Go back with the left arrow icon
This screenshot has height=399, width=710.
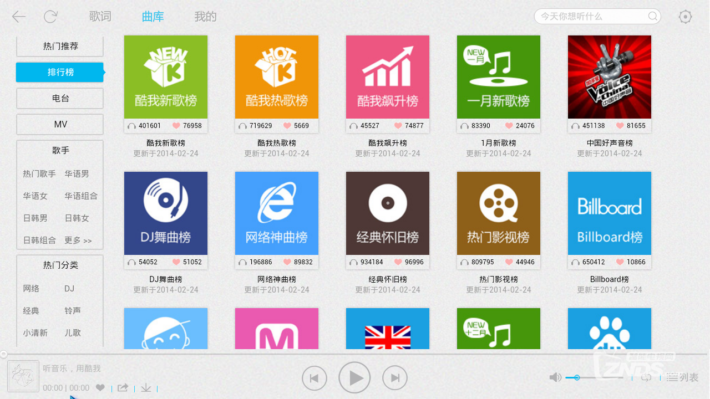tap(19, 17)
